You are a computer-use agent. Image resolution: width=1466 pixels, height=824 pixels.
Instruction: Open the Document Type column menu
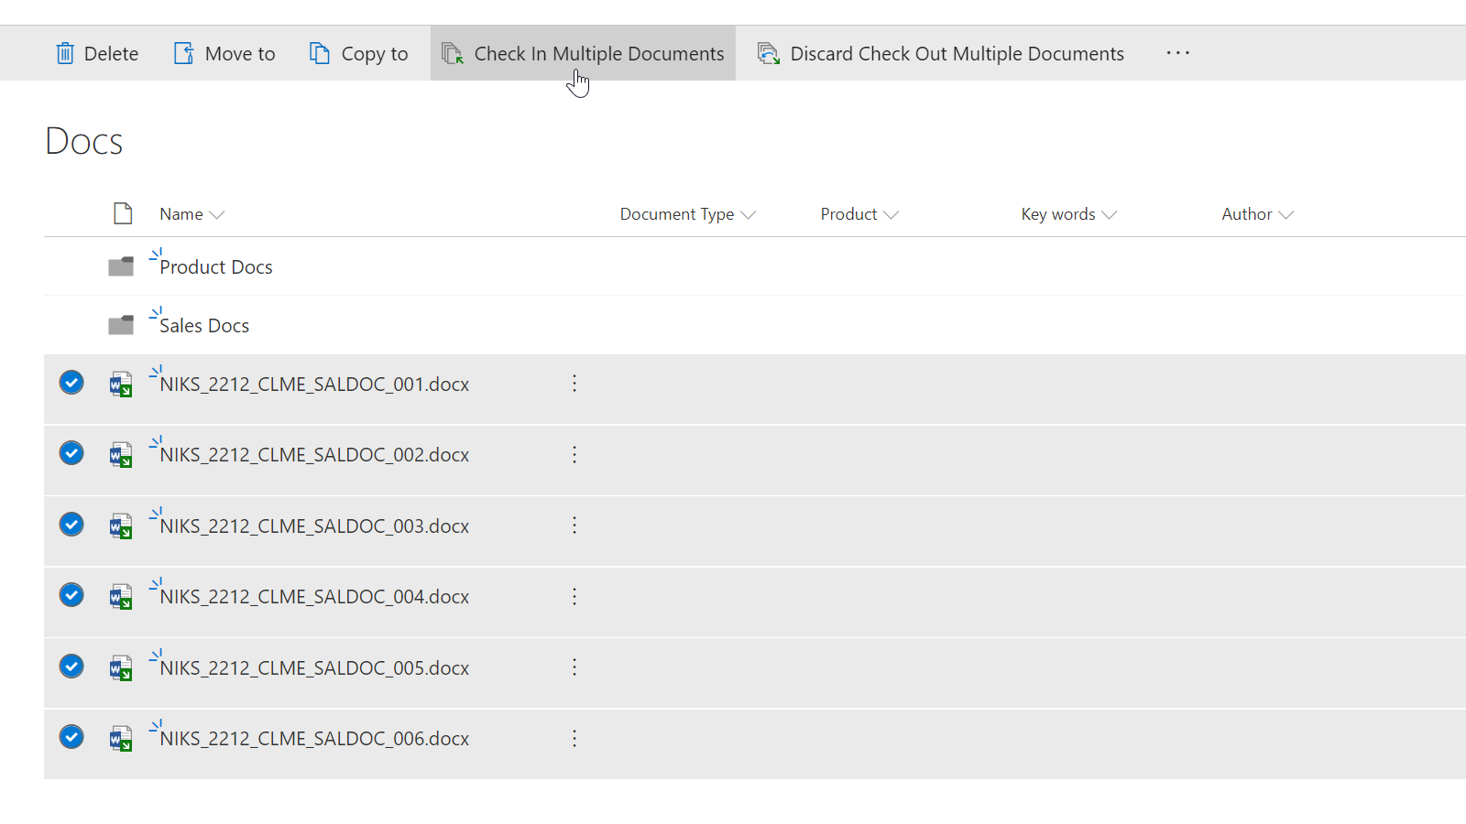point(688,214)
